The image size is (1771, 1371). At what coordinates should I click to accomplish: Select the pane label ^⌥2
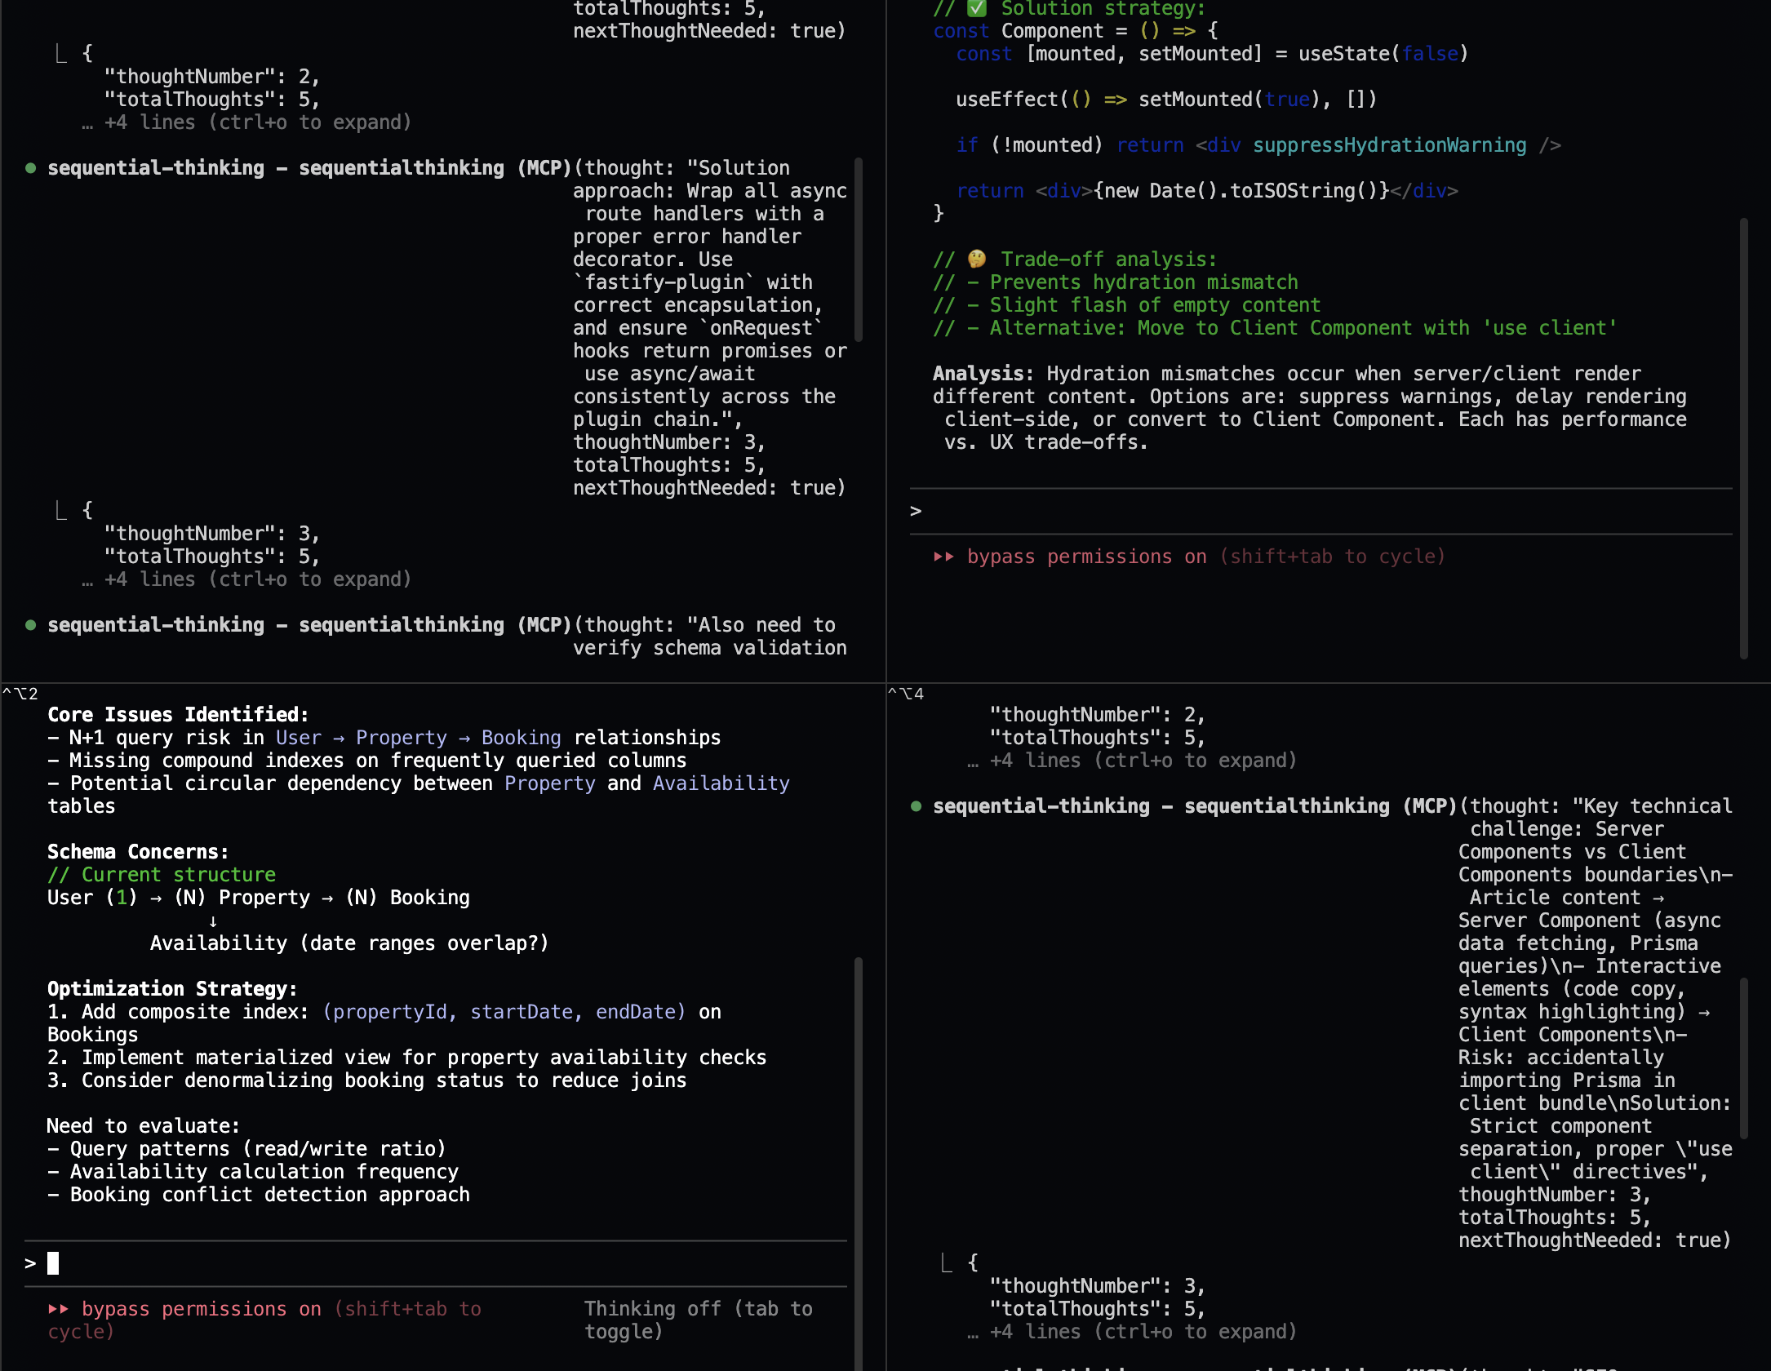point(20,694)
